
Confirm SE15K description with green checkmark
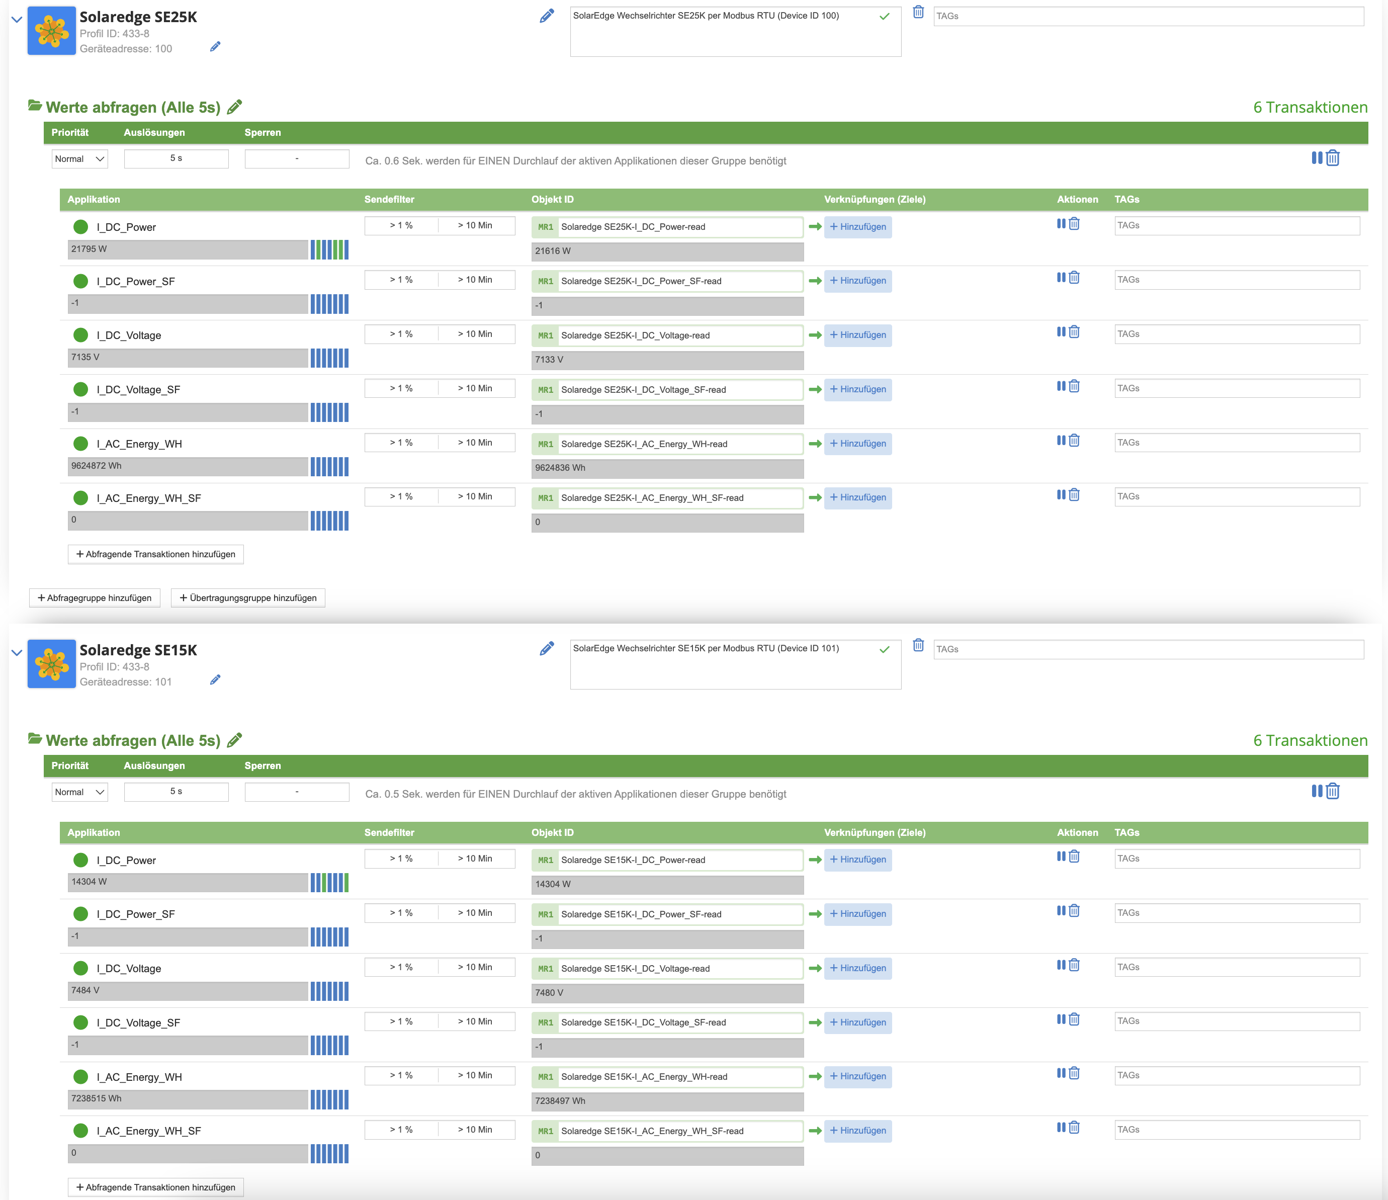click(884, 649)
